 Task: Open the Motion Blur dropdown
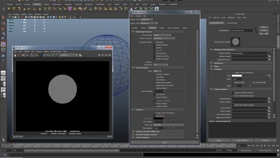click(161, 65)
